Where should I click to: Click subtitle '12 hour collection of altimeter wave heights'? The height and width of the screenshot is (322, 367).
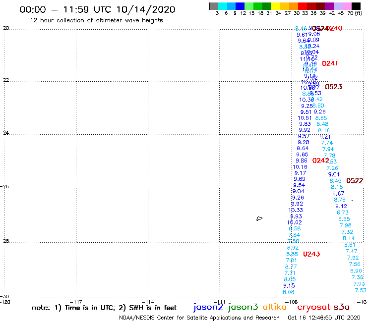point(96,20)
